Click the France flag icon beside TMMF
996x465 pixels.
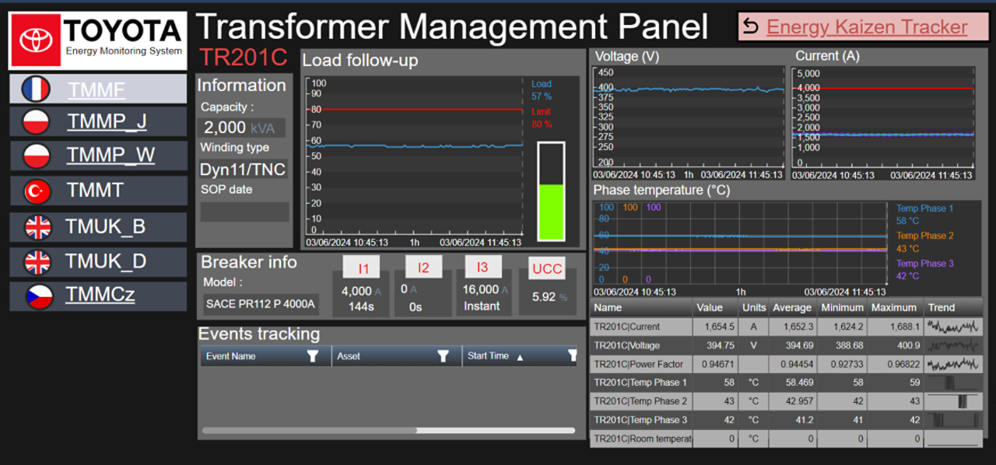36,89
